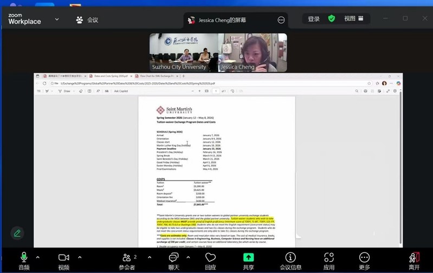This screenshot has height=273, width=433.
Task: Toggle the green annotation pencil button
Action: 17,233
